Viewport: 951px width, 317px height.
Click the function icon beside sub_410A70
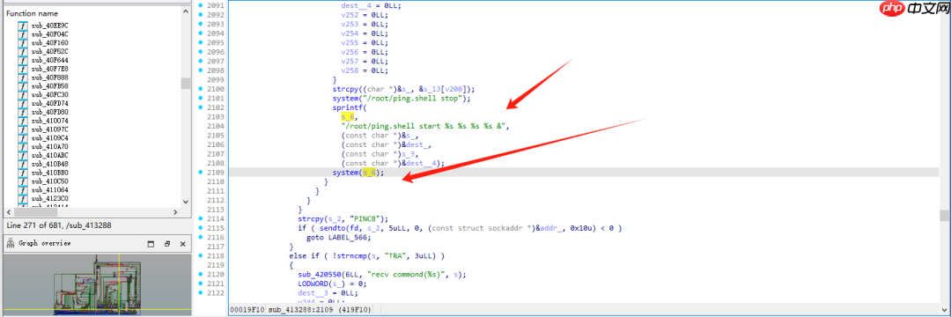click(x=23, y=147)
